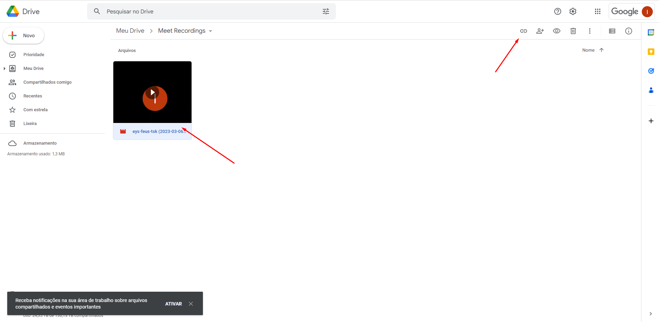
Task: Preview the file with eye icon
Action: pos(557,31)
